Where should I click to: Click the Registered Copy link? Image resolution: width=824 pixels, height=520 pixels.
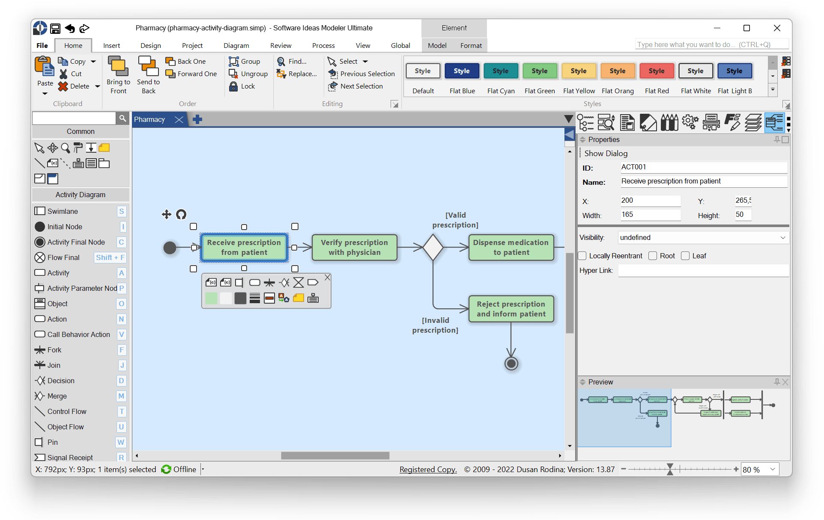click(x=427, y=469)
